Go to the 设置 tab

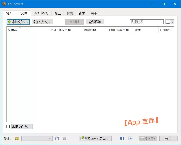pos(82,13)
